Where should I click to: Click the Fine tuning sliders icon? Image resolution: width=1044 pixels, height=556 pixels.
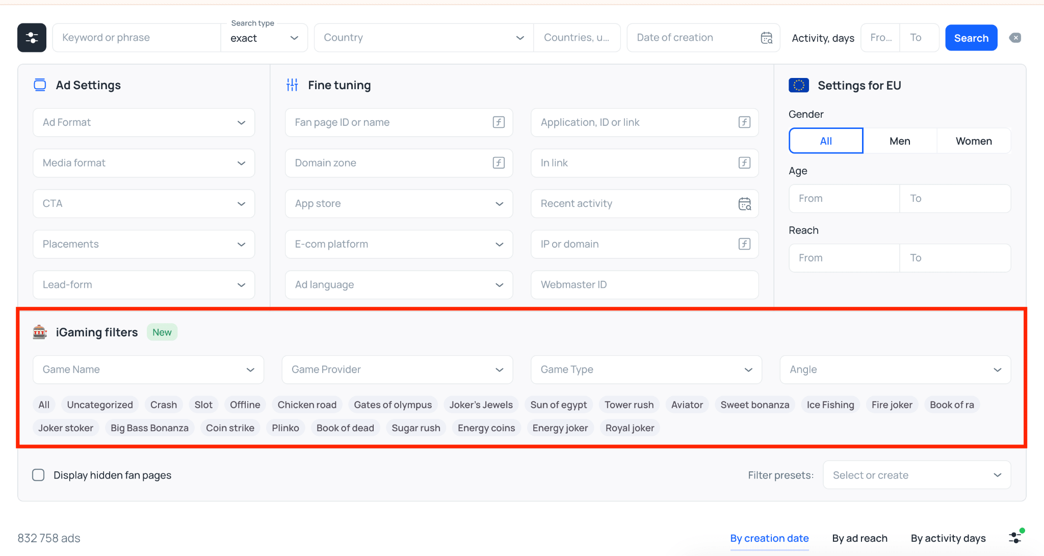(292, 85)
